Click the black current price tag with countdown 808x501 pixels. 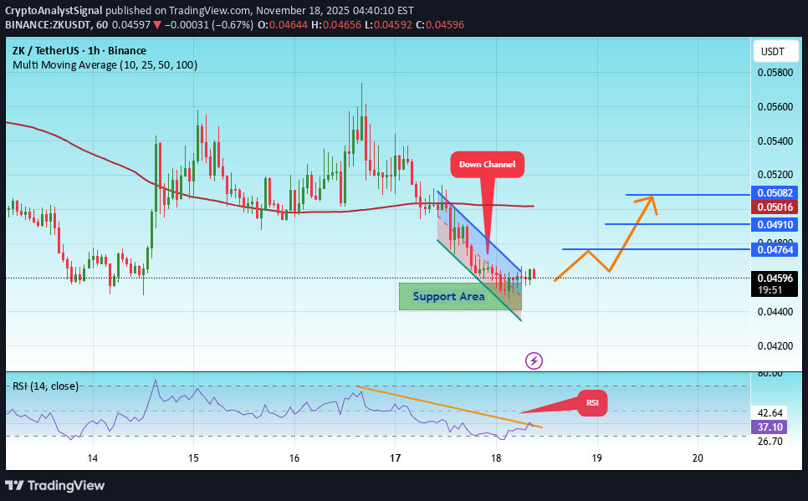[x=774, y=284]
